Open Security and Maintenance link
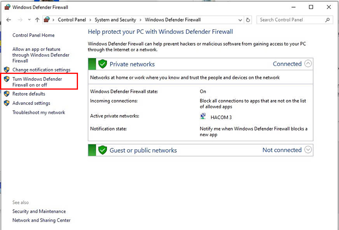Viewport: 339px width, 230px height. pyautogui.click(x=39, y=211)
